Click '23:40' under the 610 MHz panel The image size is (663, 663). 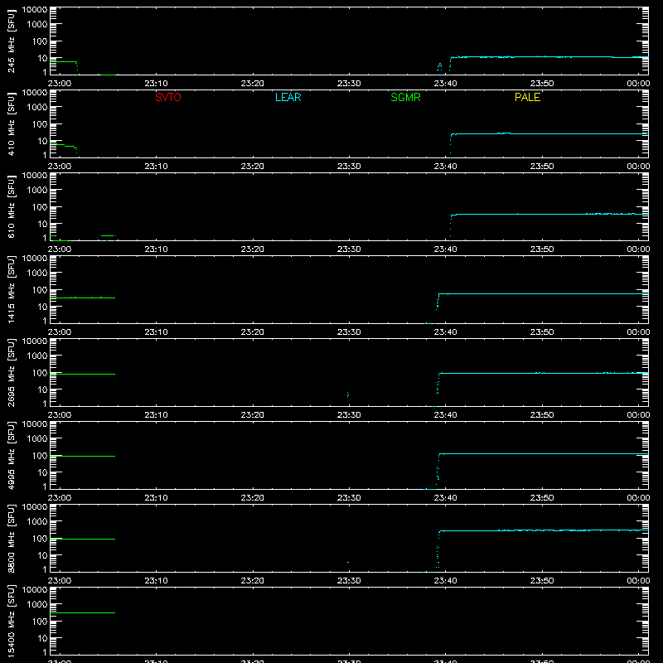click(445, 249)
